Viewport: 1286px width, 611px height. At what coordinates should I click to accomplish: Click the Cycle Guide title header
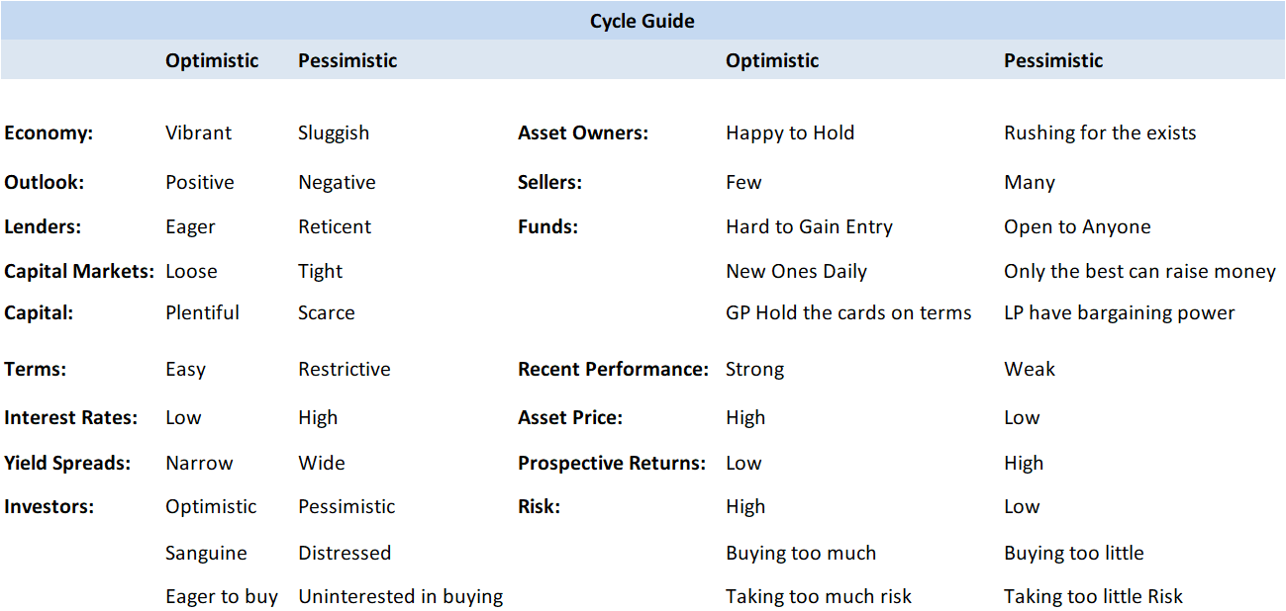click(643, 21)
